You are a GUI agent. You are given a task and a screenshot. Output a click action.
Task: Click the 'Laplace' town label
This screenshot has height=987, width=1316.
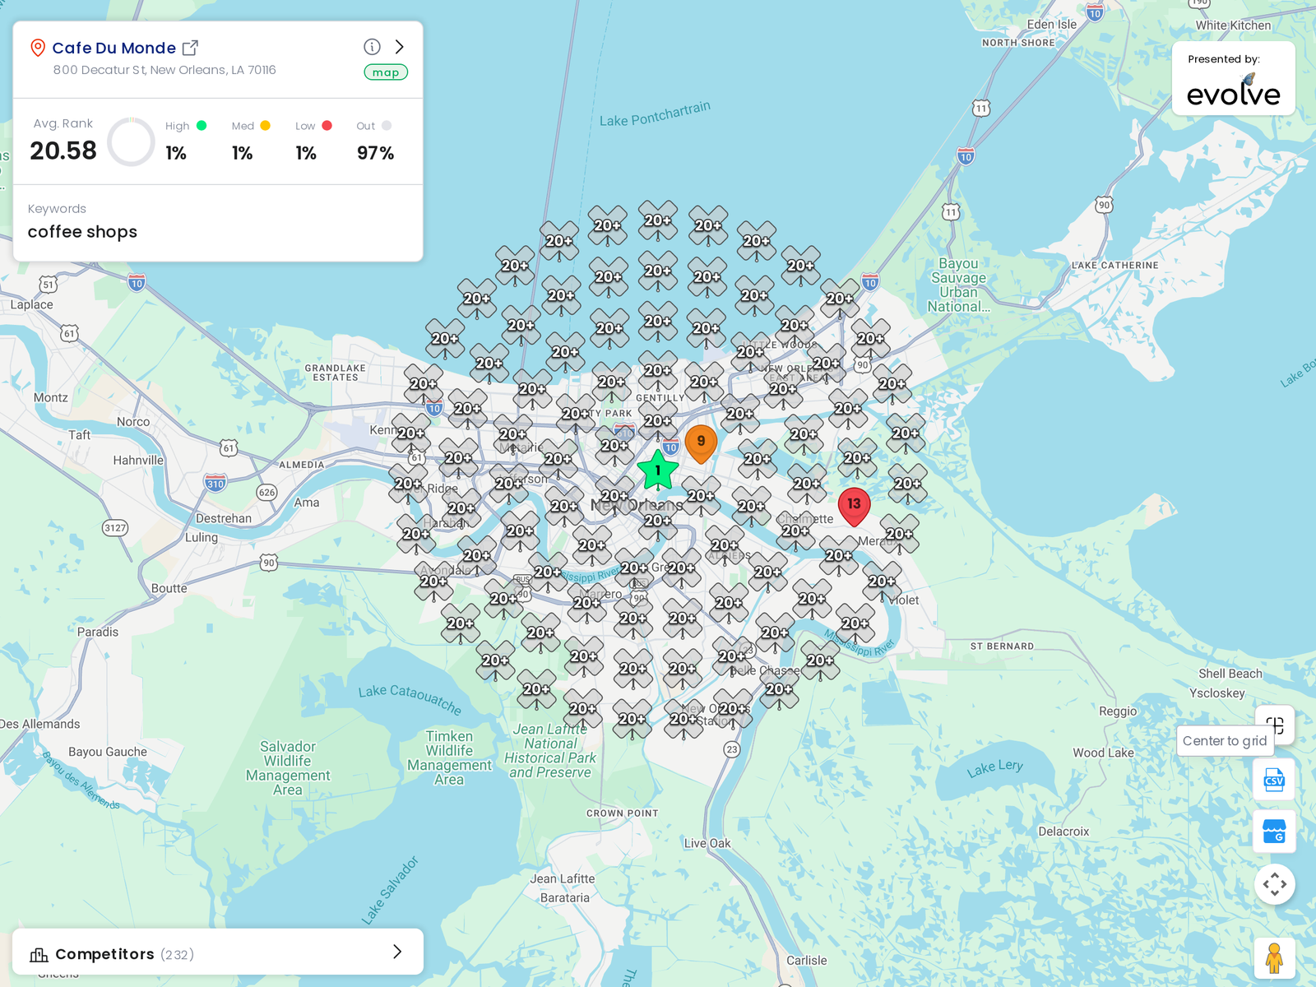(x=31, y=304)
